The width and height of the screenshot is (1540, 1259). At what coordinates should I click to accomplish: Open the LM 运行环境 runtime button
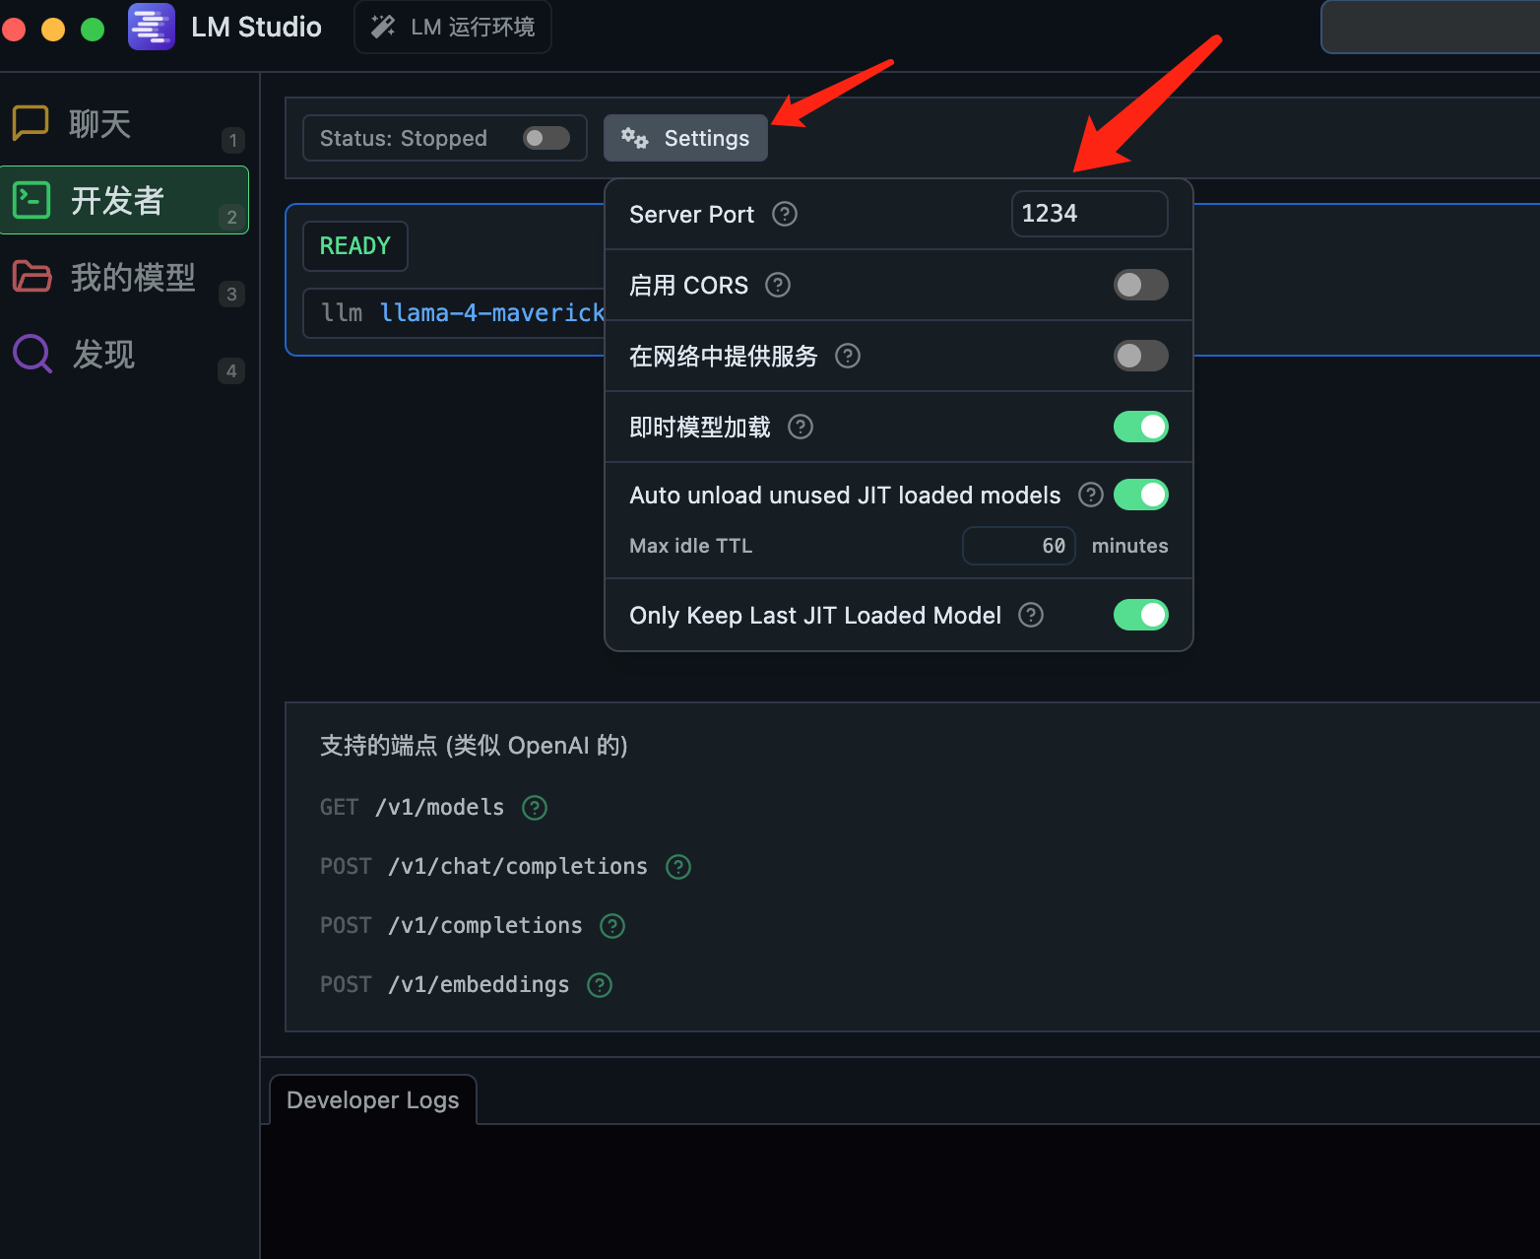tap(453, 27)
